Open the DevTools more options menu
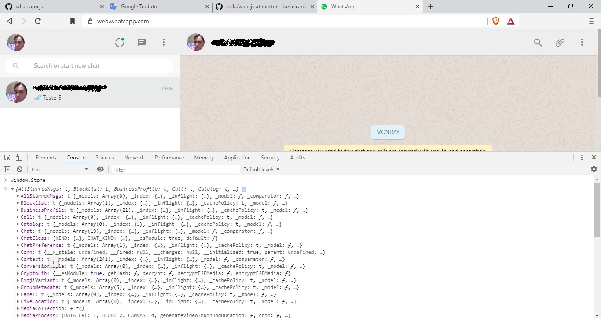Screen dimensions: 601x318 pos(581,157)
